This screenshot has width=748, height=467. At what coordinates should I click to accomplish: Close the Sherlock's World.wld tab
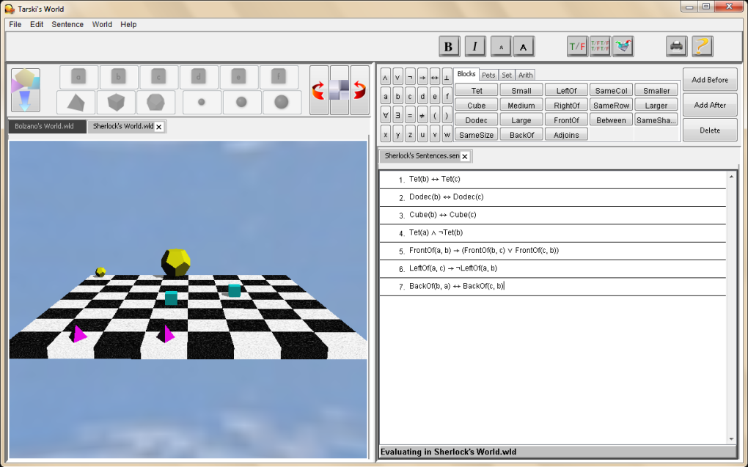[x=159, y=127]
